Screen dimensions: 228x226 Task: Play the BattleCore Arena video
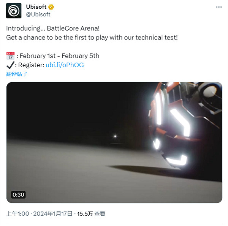pyautogui.click(x=114, y=142)
